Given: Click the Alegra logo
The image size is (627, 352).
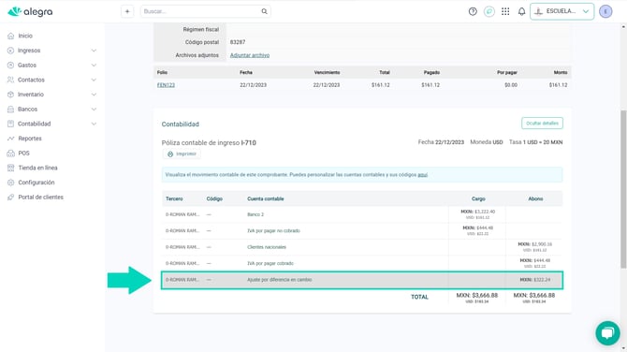Looking at the screenshot, I should [x=30, y=11].
